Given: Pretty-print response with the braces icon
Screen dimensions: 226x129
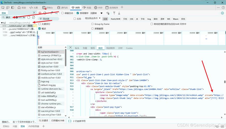Looking at the screenshot, I should [70, 121].
